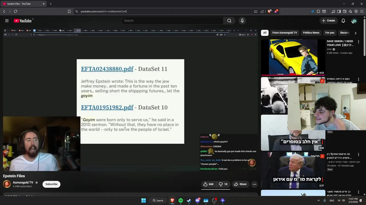The width and height of the screenshot is (366, 205).
Task: Click the EFTA02438880.pdf link in video
Action: click(107, 69)
